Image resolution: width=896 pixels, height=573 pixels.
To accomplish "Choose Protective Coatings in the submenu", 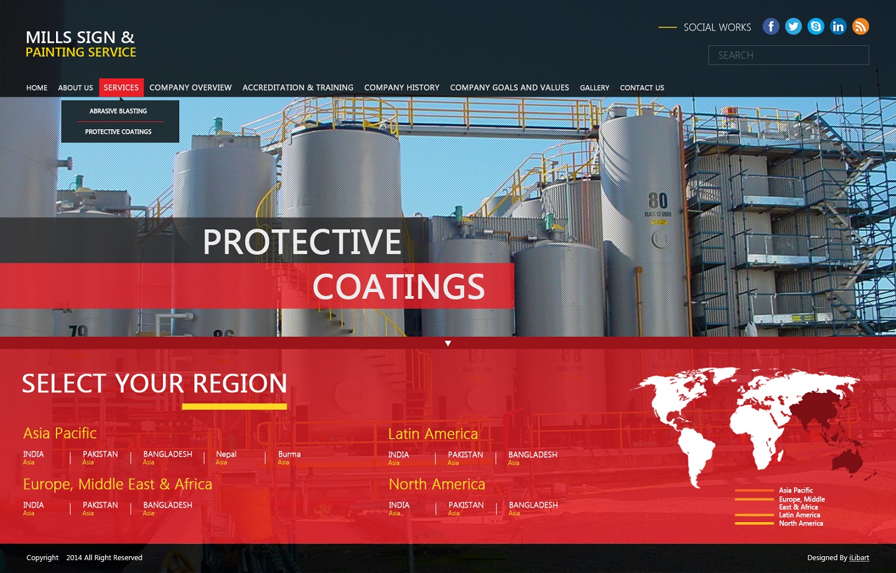I will [118, 132].
